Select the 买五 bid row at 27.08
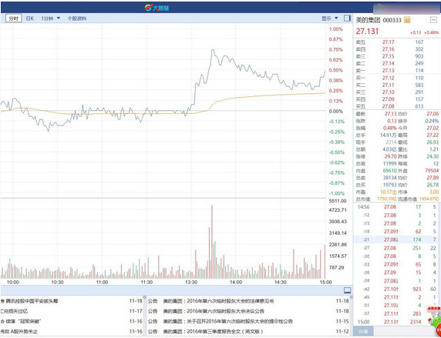Viewport: 441px width, 338px height. click(396, 106)
